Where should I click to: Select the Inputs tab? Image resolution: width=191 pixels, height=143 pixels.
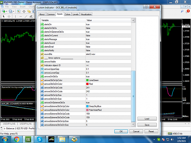(60, 14)
